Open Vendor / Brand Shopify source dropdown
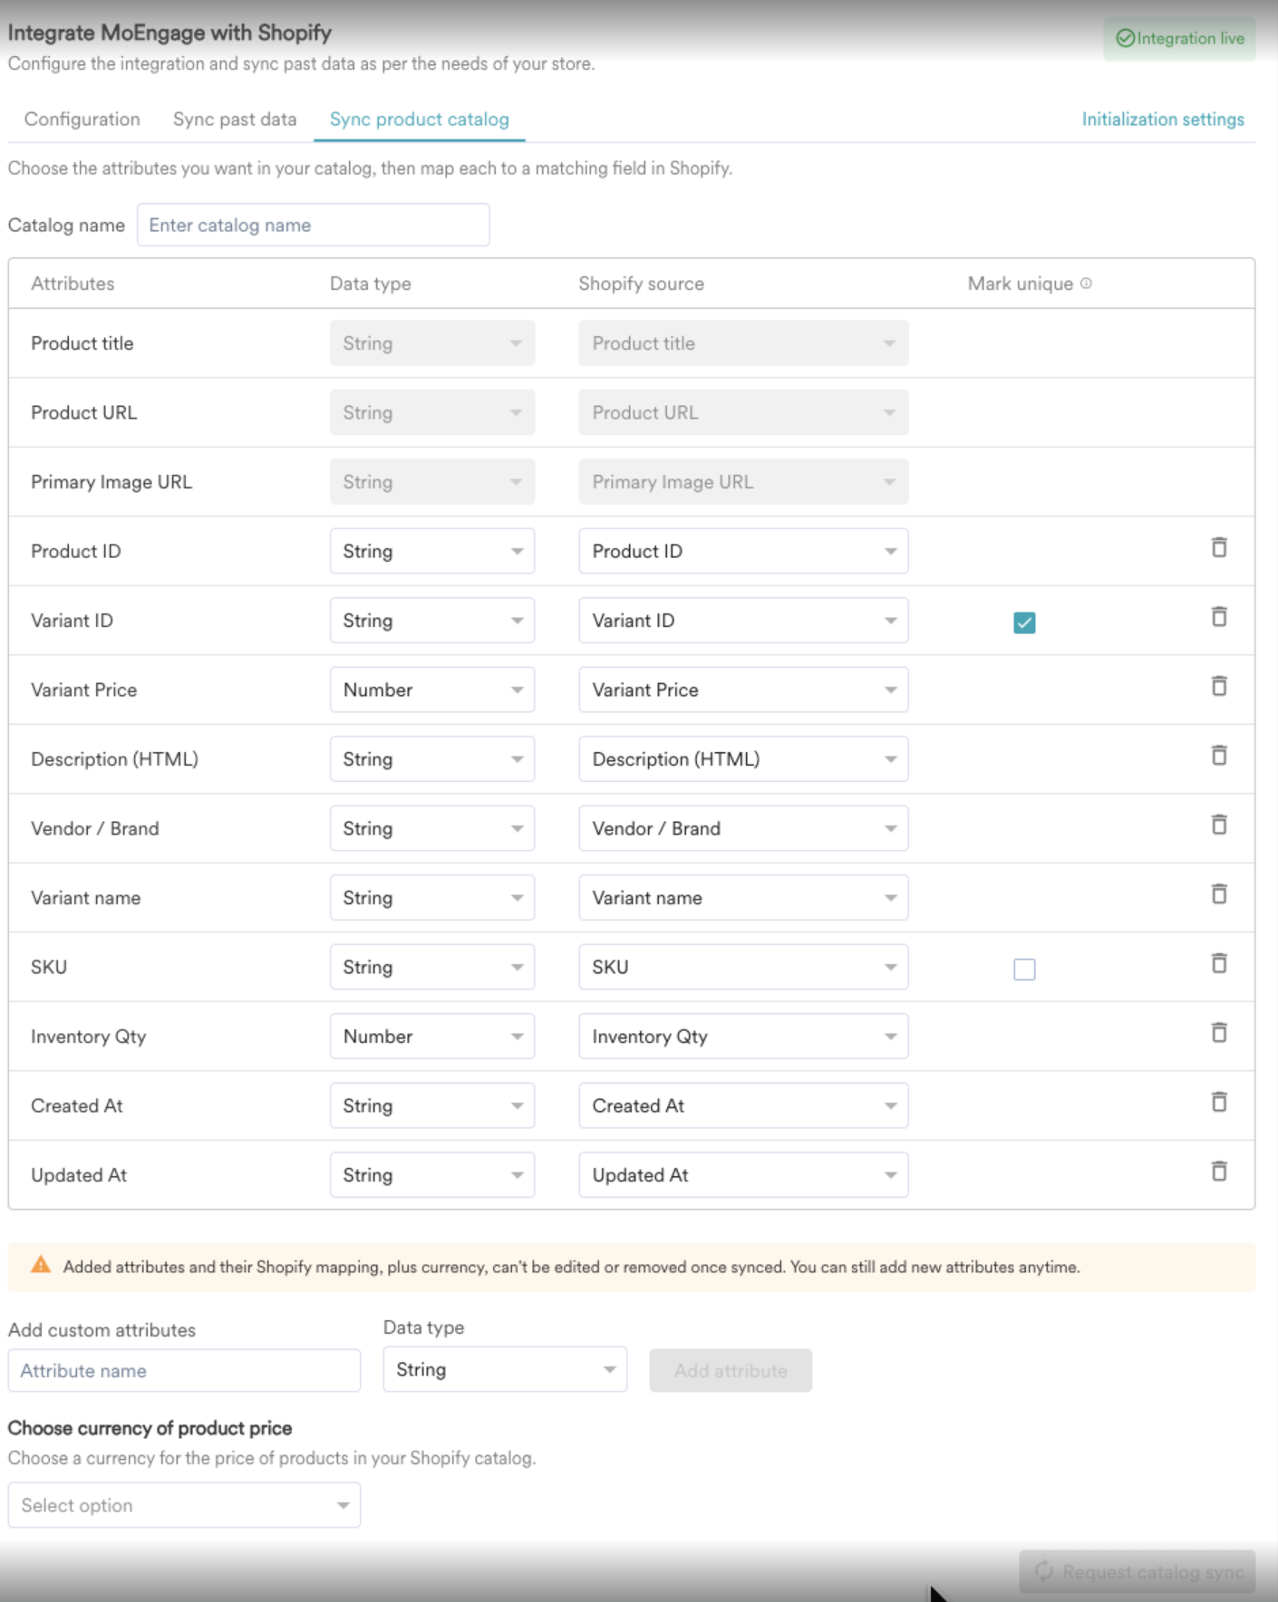Screen dimensions: 1278x1602 [x=743, y=828]
